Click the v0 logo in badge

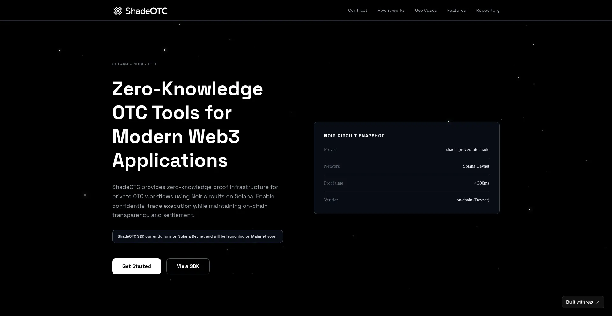tap(589, 302)
